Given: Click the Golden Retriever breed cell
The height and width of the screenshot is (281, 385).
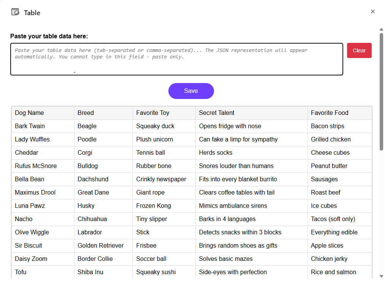Looking at the screenshot, I should coord(100,245).
